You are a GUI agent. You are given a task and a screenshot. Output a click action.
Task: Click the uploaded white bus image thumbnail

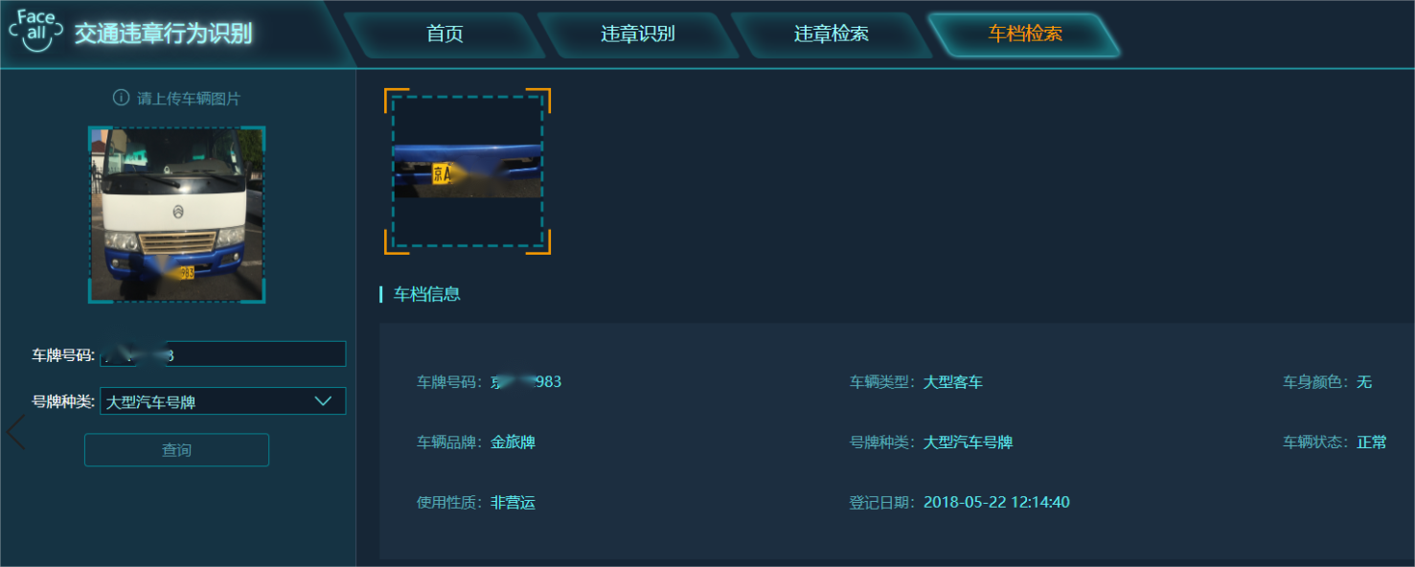coord(176,215)
